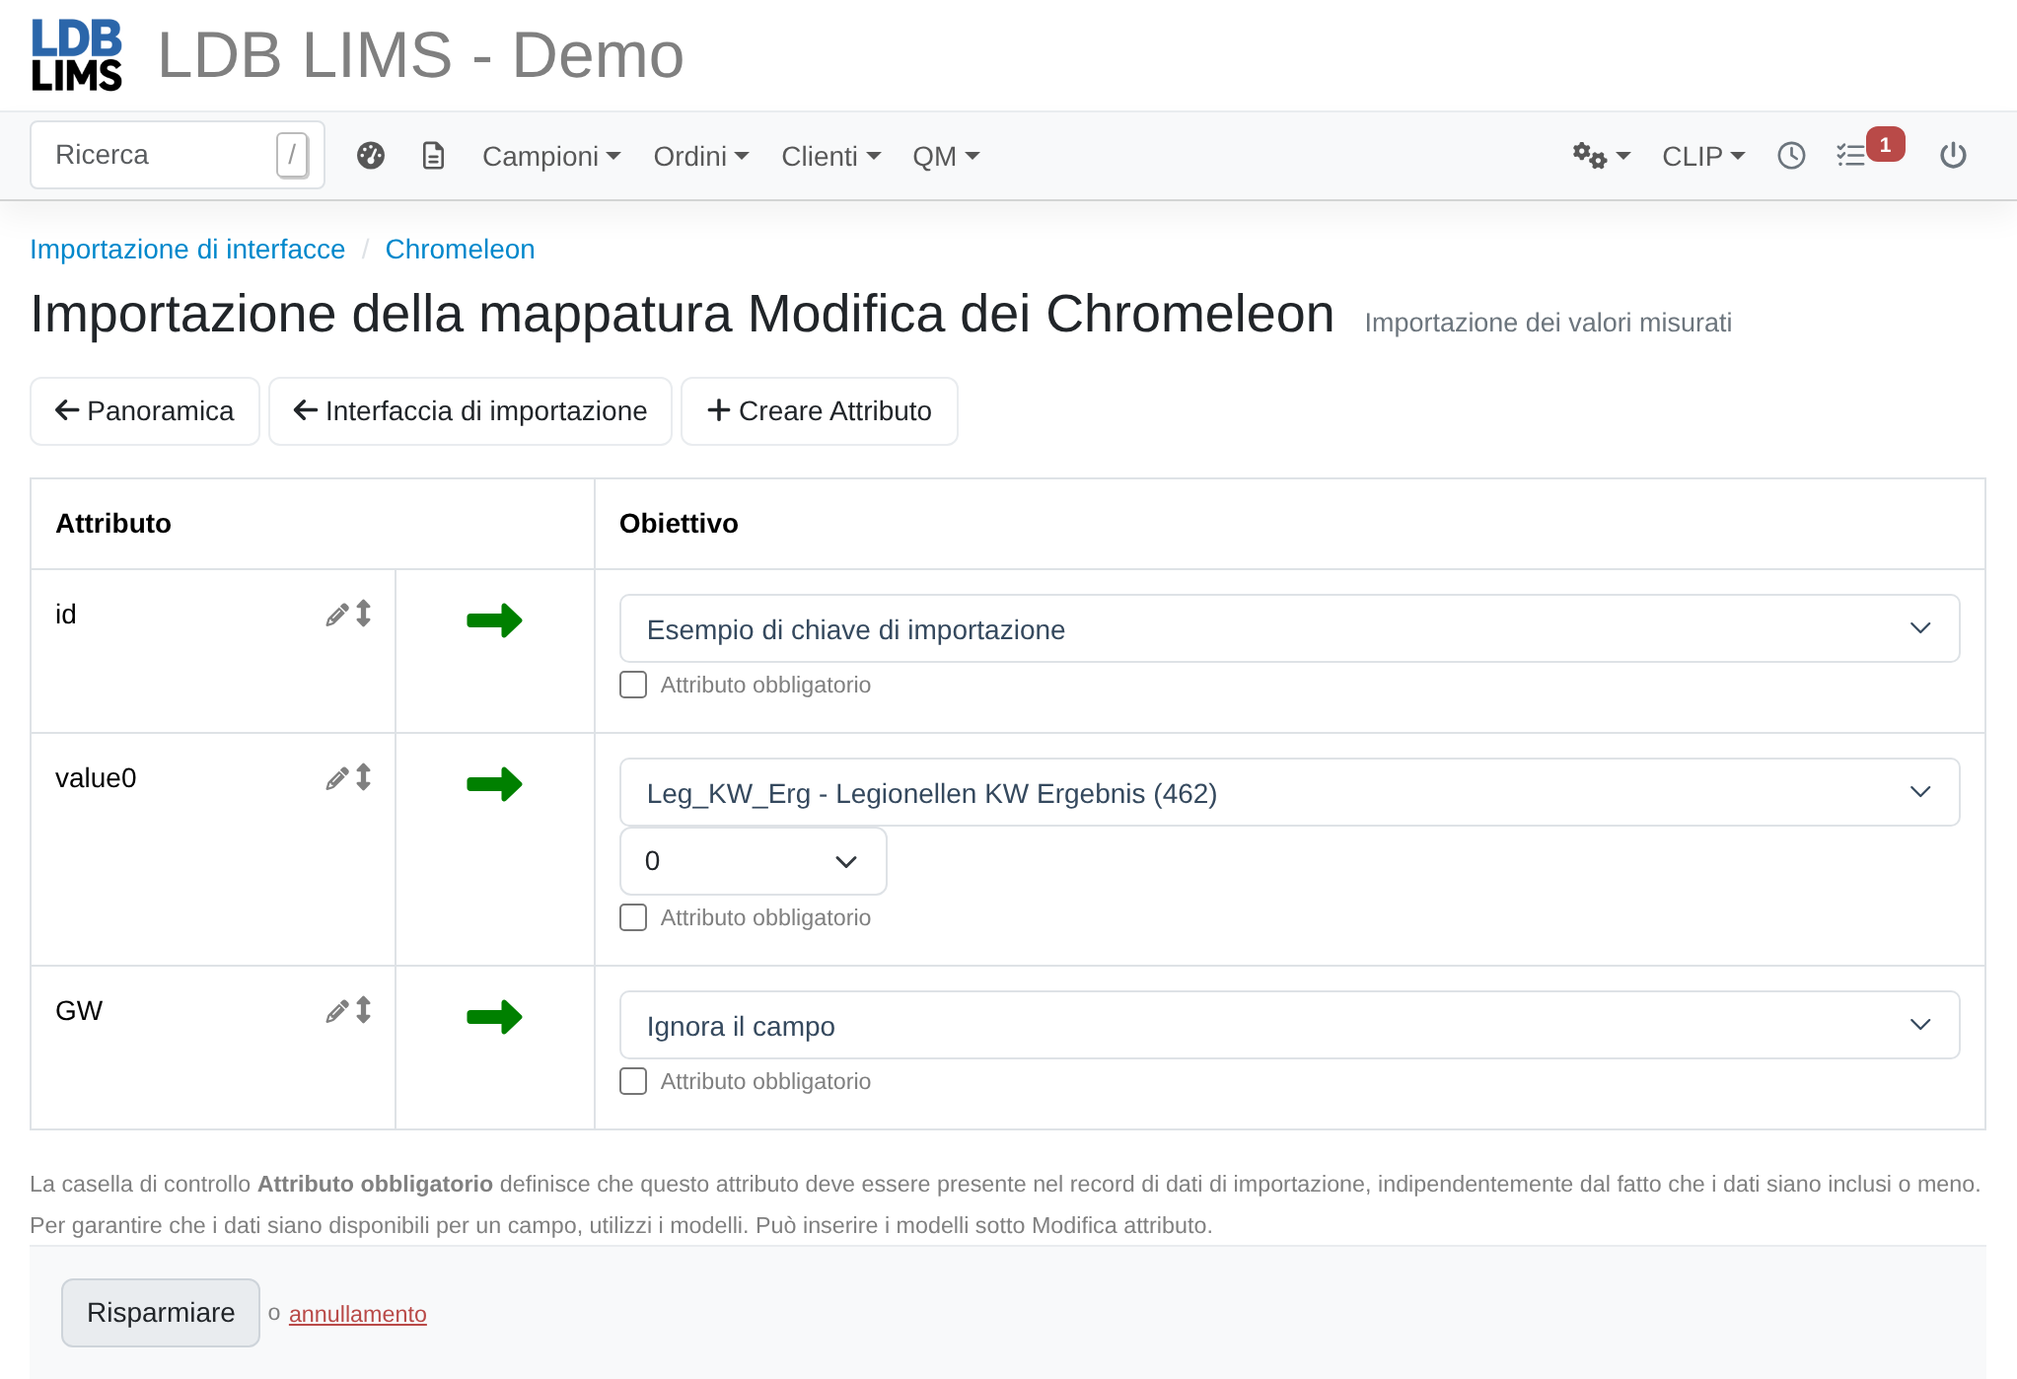The width and height of the screenshot is (2017, 1379).
Task: Expand the CLIP menu
Action: [x=1703, y=156]
